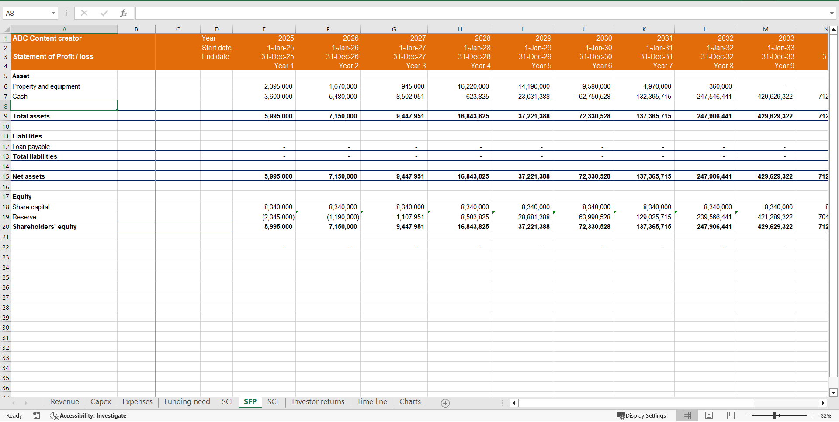
Task: Select the 'Total assets' label cell
Action: pyautogui.click(x=64, y=116)
